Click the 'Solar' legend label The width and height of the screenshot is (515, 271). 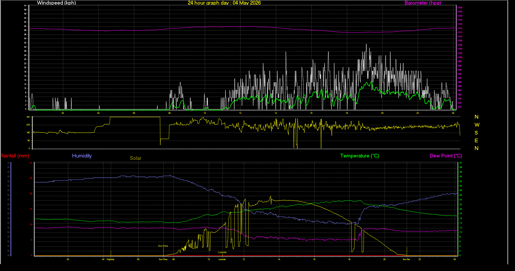[135, 158]
